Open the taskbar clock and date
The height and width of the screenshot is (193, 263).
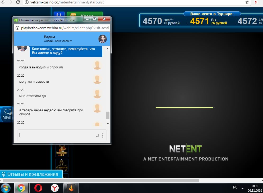255,188
